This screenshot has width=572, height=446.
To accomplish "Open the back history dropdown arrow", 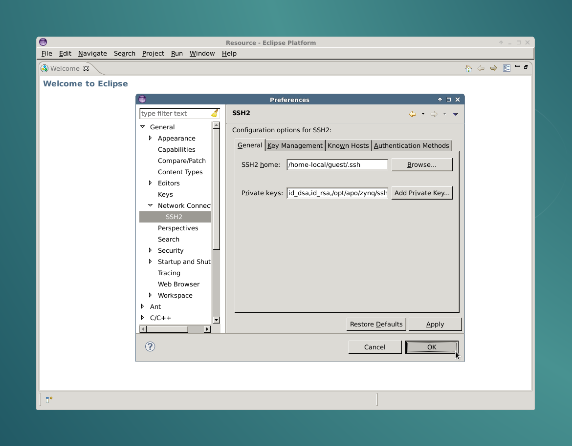I will tap(423, 114).
